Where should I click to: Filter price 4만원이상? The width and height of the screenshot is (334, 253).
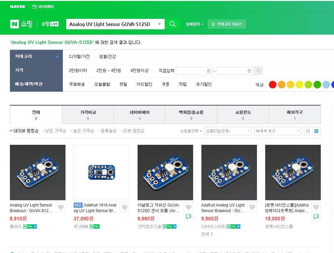click(140, 71)
